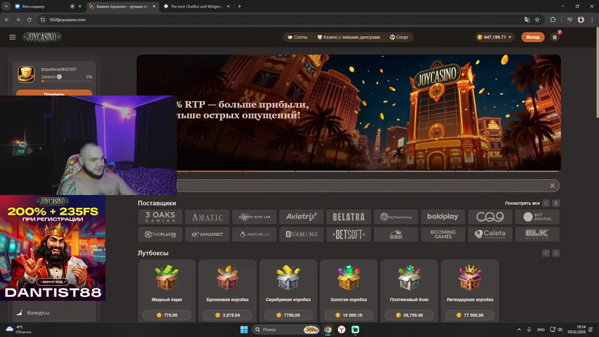Open the Aviatrix provider logo
599x337 pixels.
point(301,217)
